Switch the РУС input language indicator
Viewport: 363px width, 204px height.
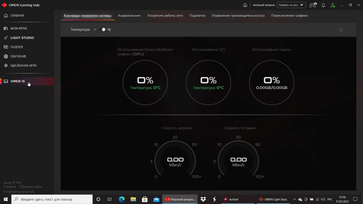tap(330, 199)
